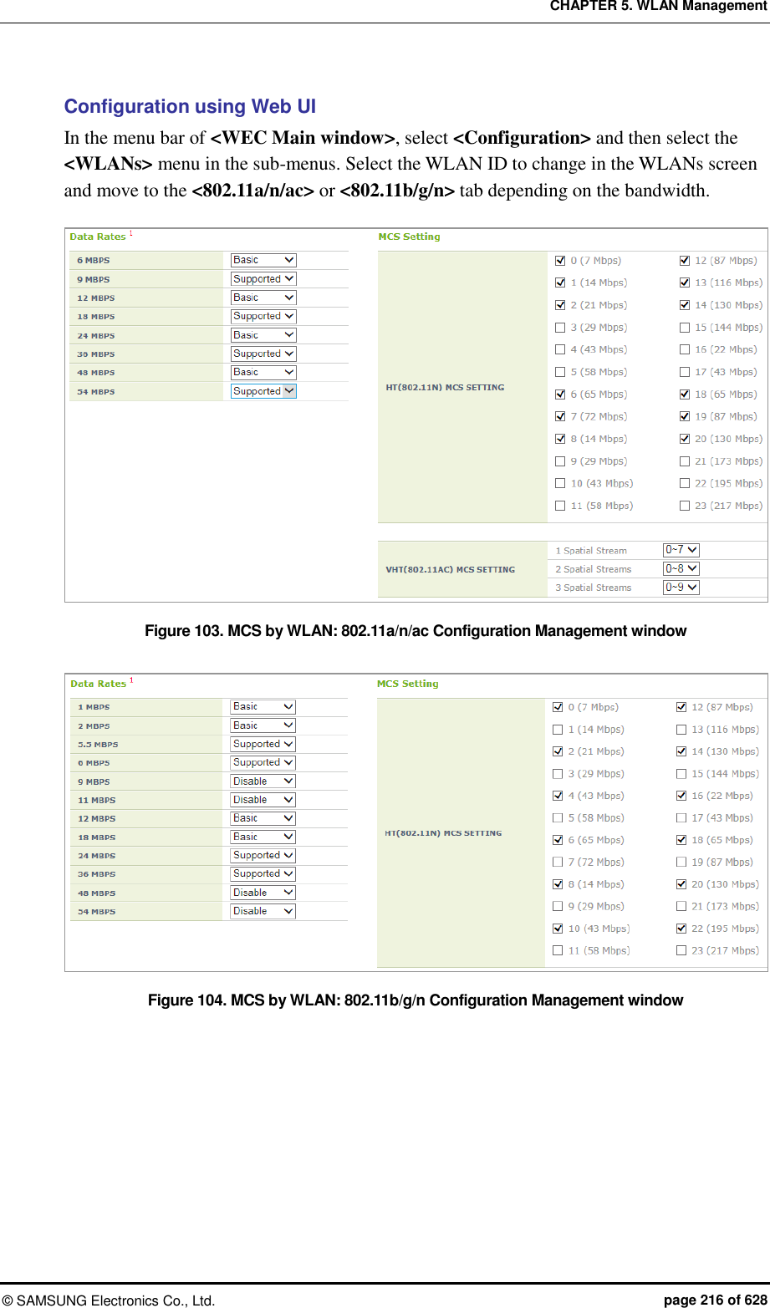
Task: Uncheck MCS 22 (195 Mbps) in Figure 104
Action: tap(681, 929)
